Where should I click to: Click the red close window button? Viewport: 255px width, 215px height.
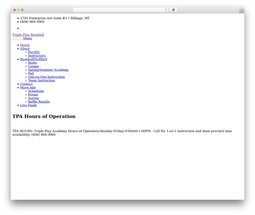pyautogui.click(x=15, y=10)
